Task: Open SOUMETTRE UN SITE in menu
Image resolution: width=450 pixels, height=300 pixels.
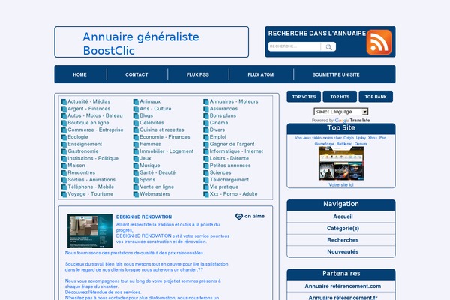Action: [x=336, y=74]
